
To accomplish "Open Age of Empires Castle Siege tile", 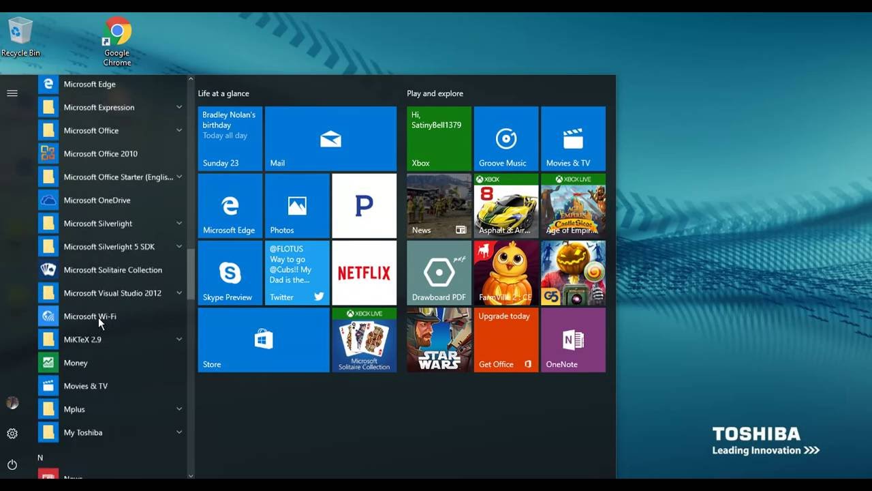I will (573, 205).
